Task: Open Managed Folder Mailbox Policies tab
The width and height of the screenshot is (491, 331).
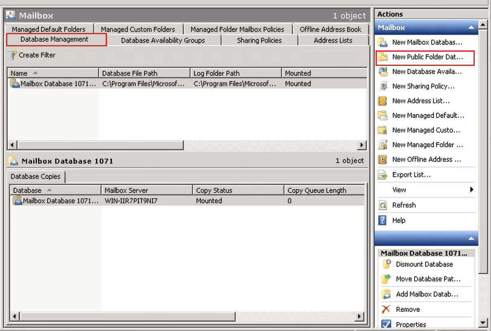Action: 237,29
